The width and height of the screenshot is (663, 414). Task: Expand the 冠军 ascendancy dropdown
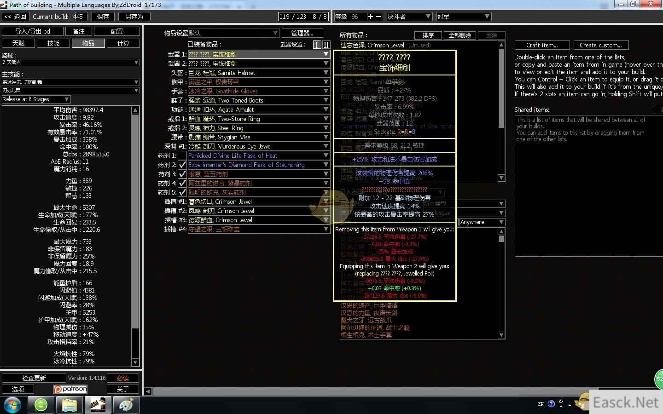coord(463,17)
